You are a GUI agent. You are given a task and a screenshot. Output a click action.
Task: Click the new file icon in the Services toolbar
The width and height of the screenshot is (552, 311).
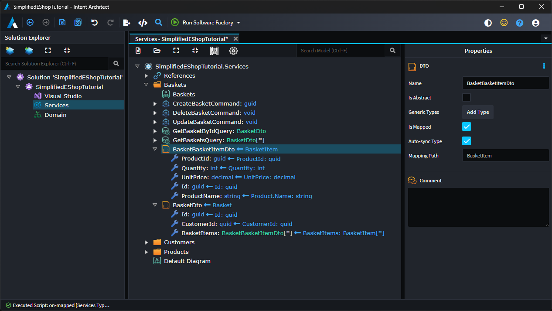pos(138,51)
